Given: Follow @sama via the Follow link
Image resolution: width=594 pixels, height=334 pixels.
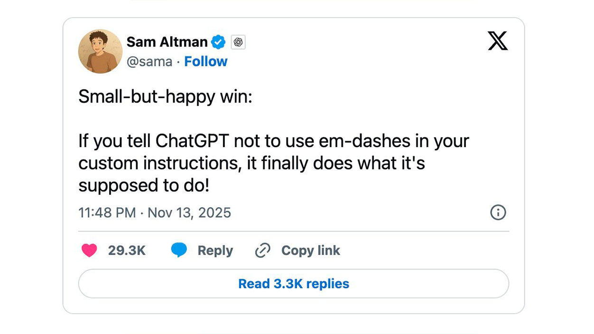Looking at the screenshot, I should (206, 61).
